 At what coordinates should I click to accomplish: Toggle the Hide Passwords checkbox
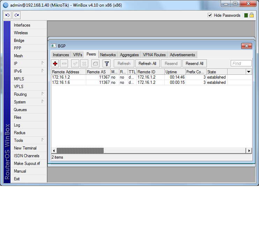click(x=210, y=15)
